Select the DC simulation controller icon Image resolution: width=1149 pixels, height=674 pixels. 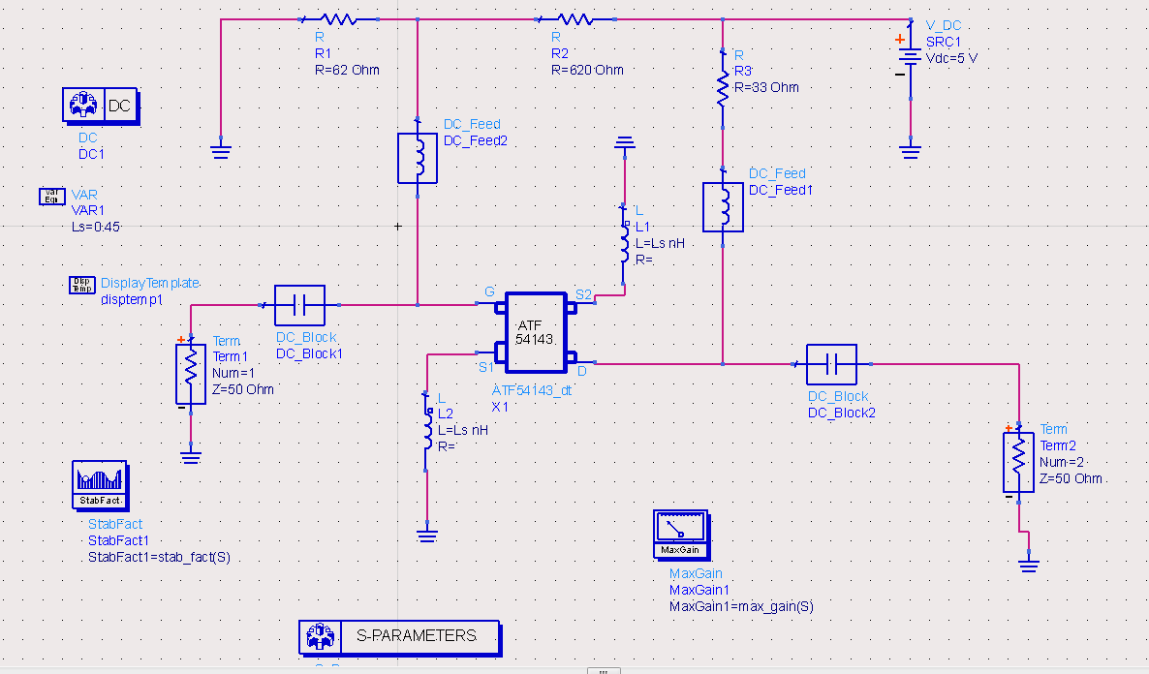click(x=101, y=106)
